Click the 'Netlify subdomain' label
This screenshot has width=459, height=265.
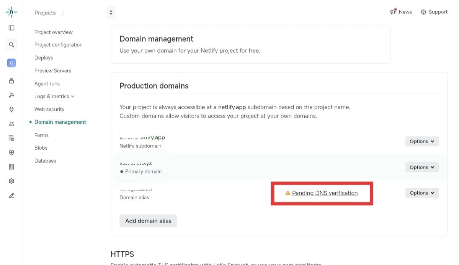coord(140,146)
